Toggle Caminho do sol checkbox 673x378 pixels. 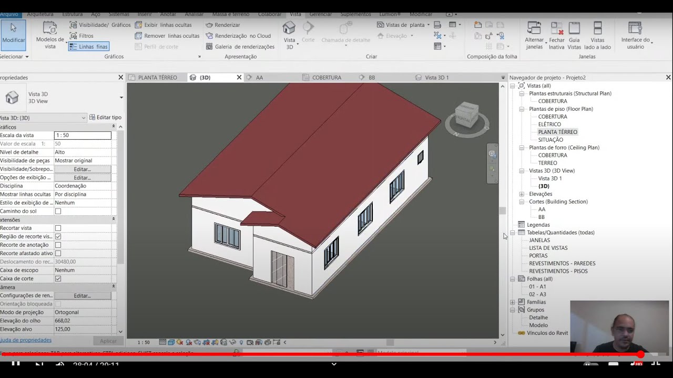click(x=58, y=211)
